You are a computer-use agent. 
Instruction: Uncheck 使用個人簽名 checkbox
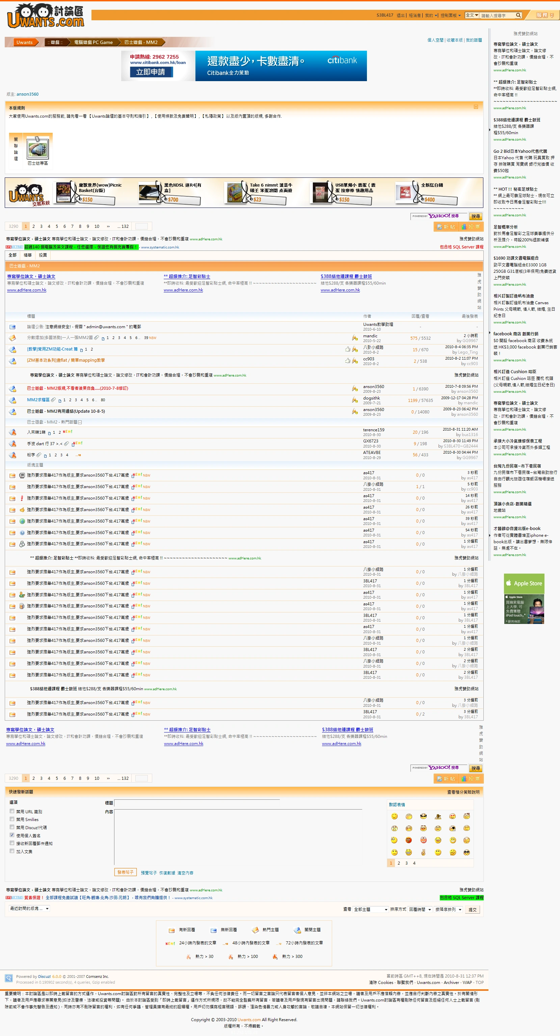click(12, 835)
